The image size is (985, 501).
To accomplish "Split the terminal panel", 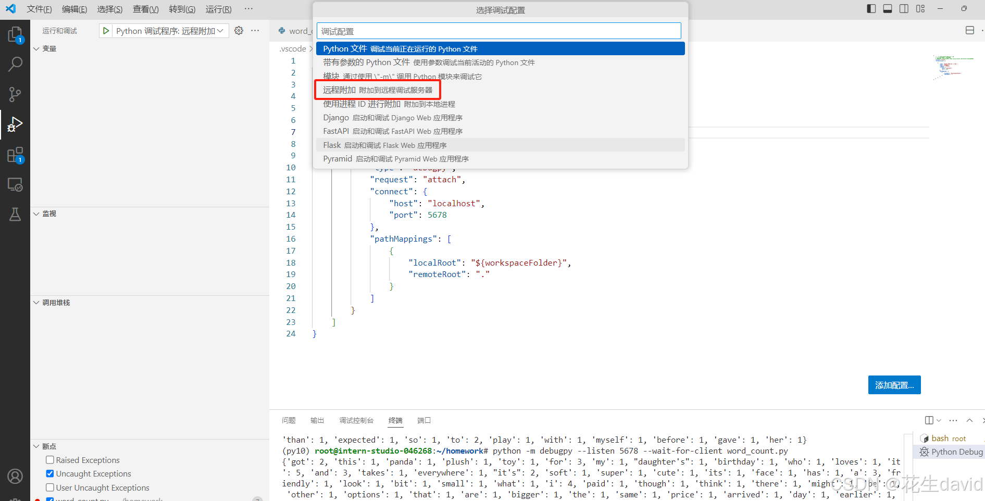I will click(929, 420).
